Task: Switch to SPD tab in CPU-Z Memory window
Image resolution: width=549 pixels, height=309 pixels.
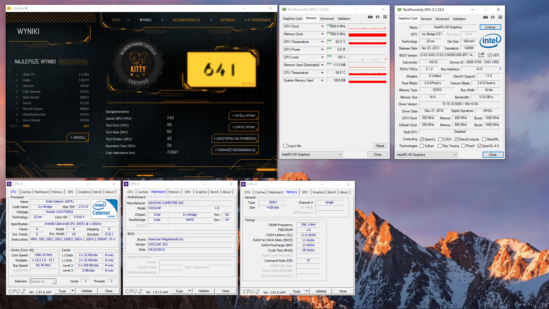Action: pos(305,192)
